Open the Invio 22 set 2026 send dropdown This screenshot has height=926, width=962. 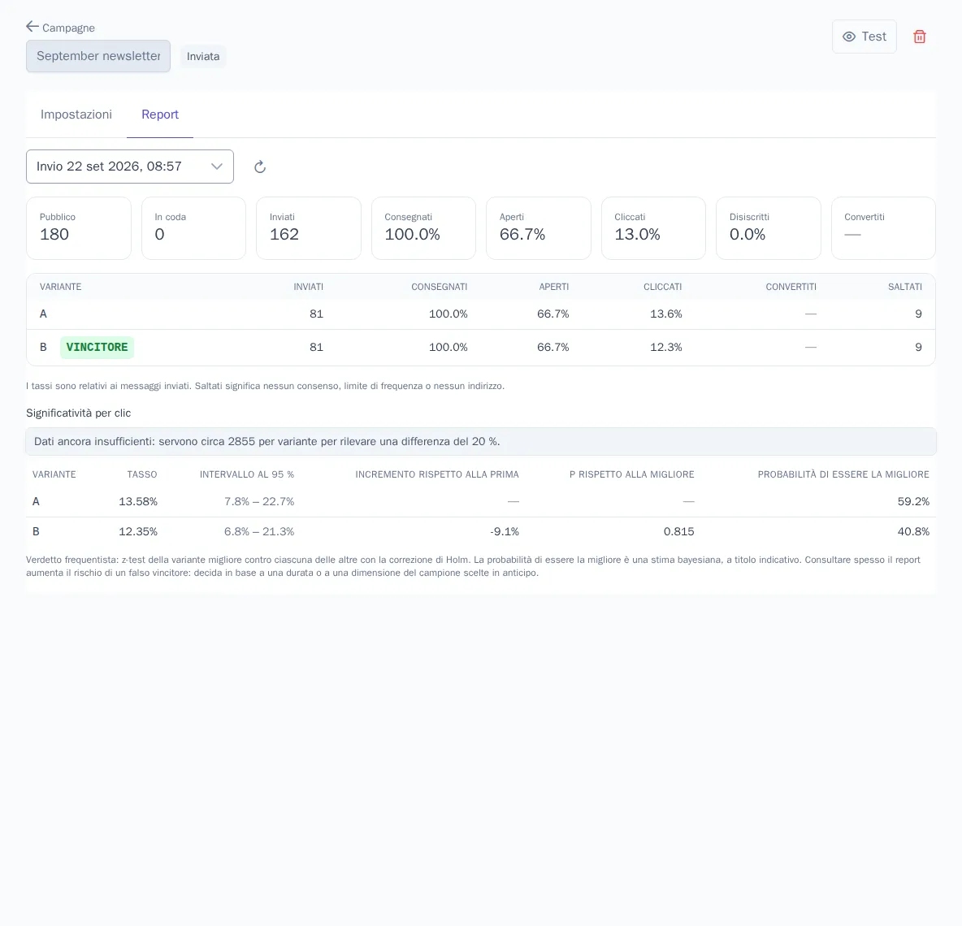[130, 167]
